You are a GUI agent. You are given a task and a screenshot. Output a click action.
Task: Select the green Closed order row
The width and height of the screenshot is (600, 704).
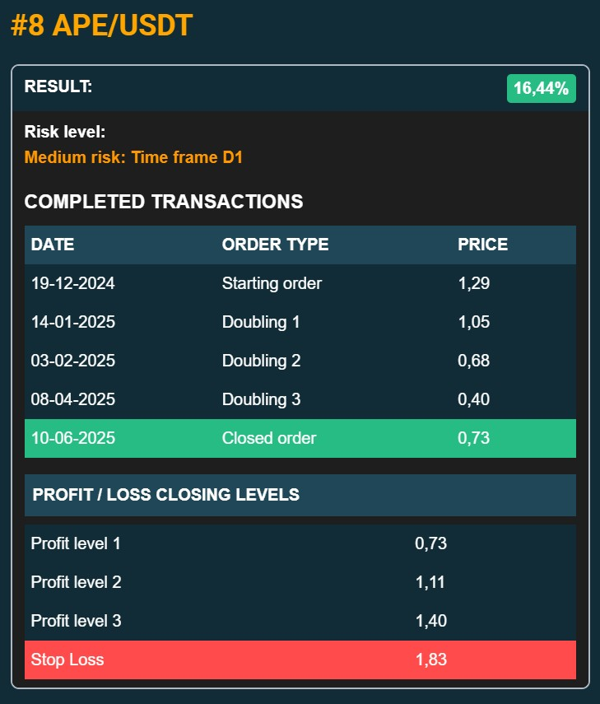[x=300, y=438]
